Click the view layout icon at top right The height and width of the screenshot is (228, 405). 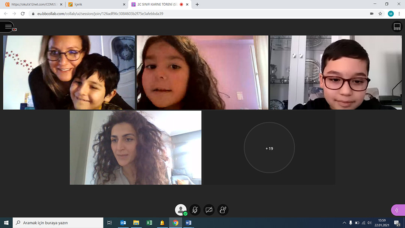(397, 27)
